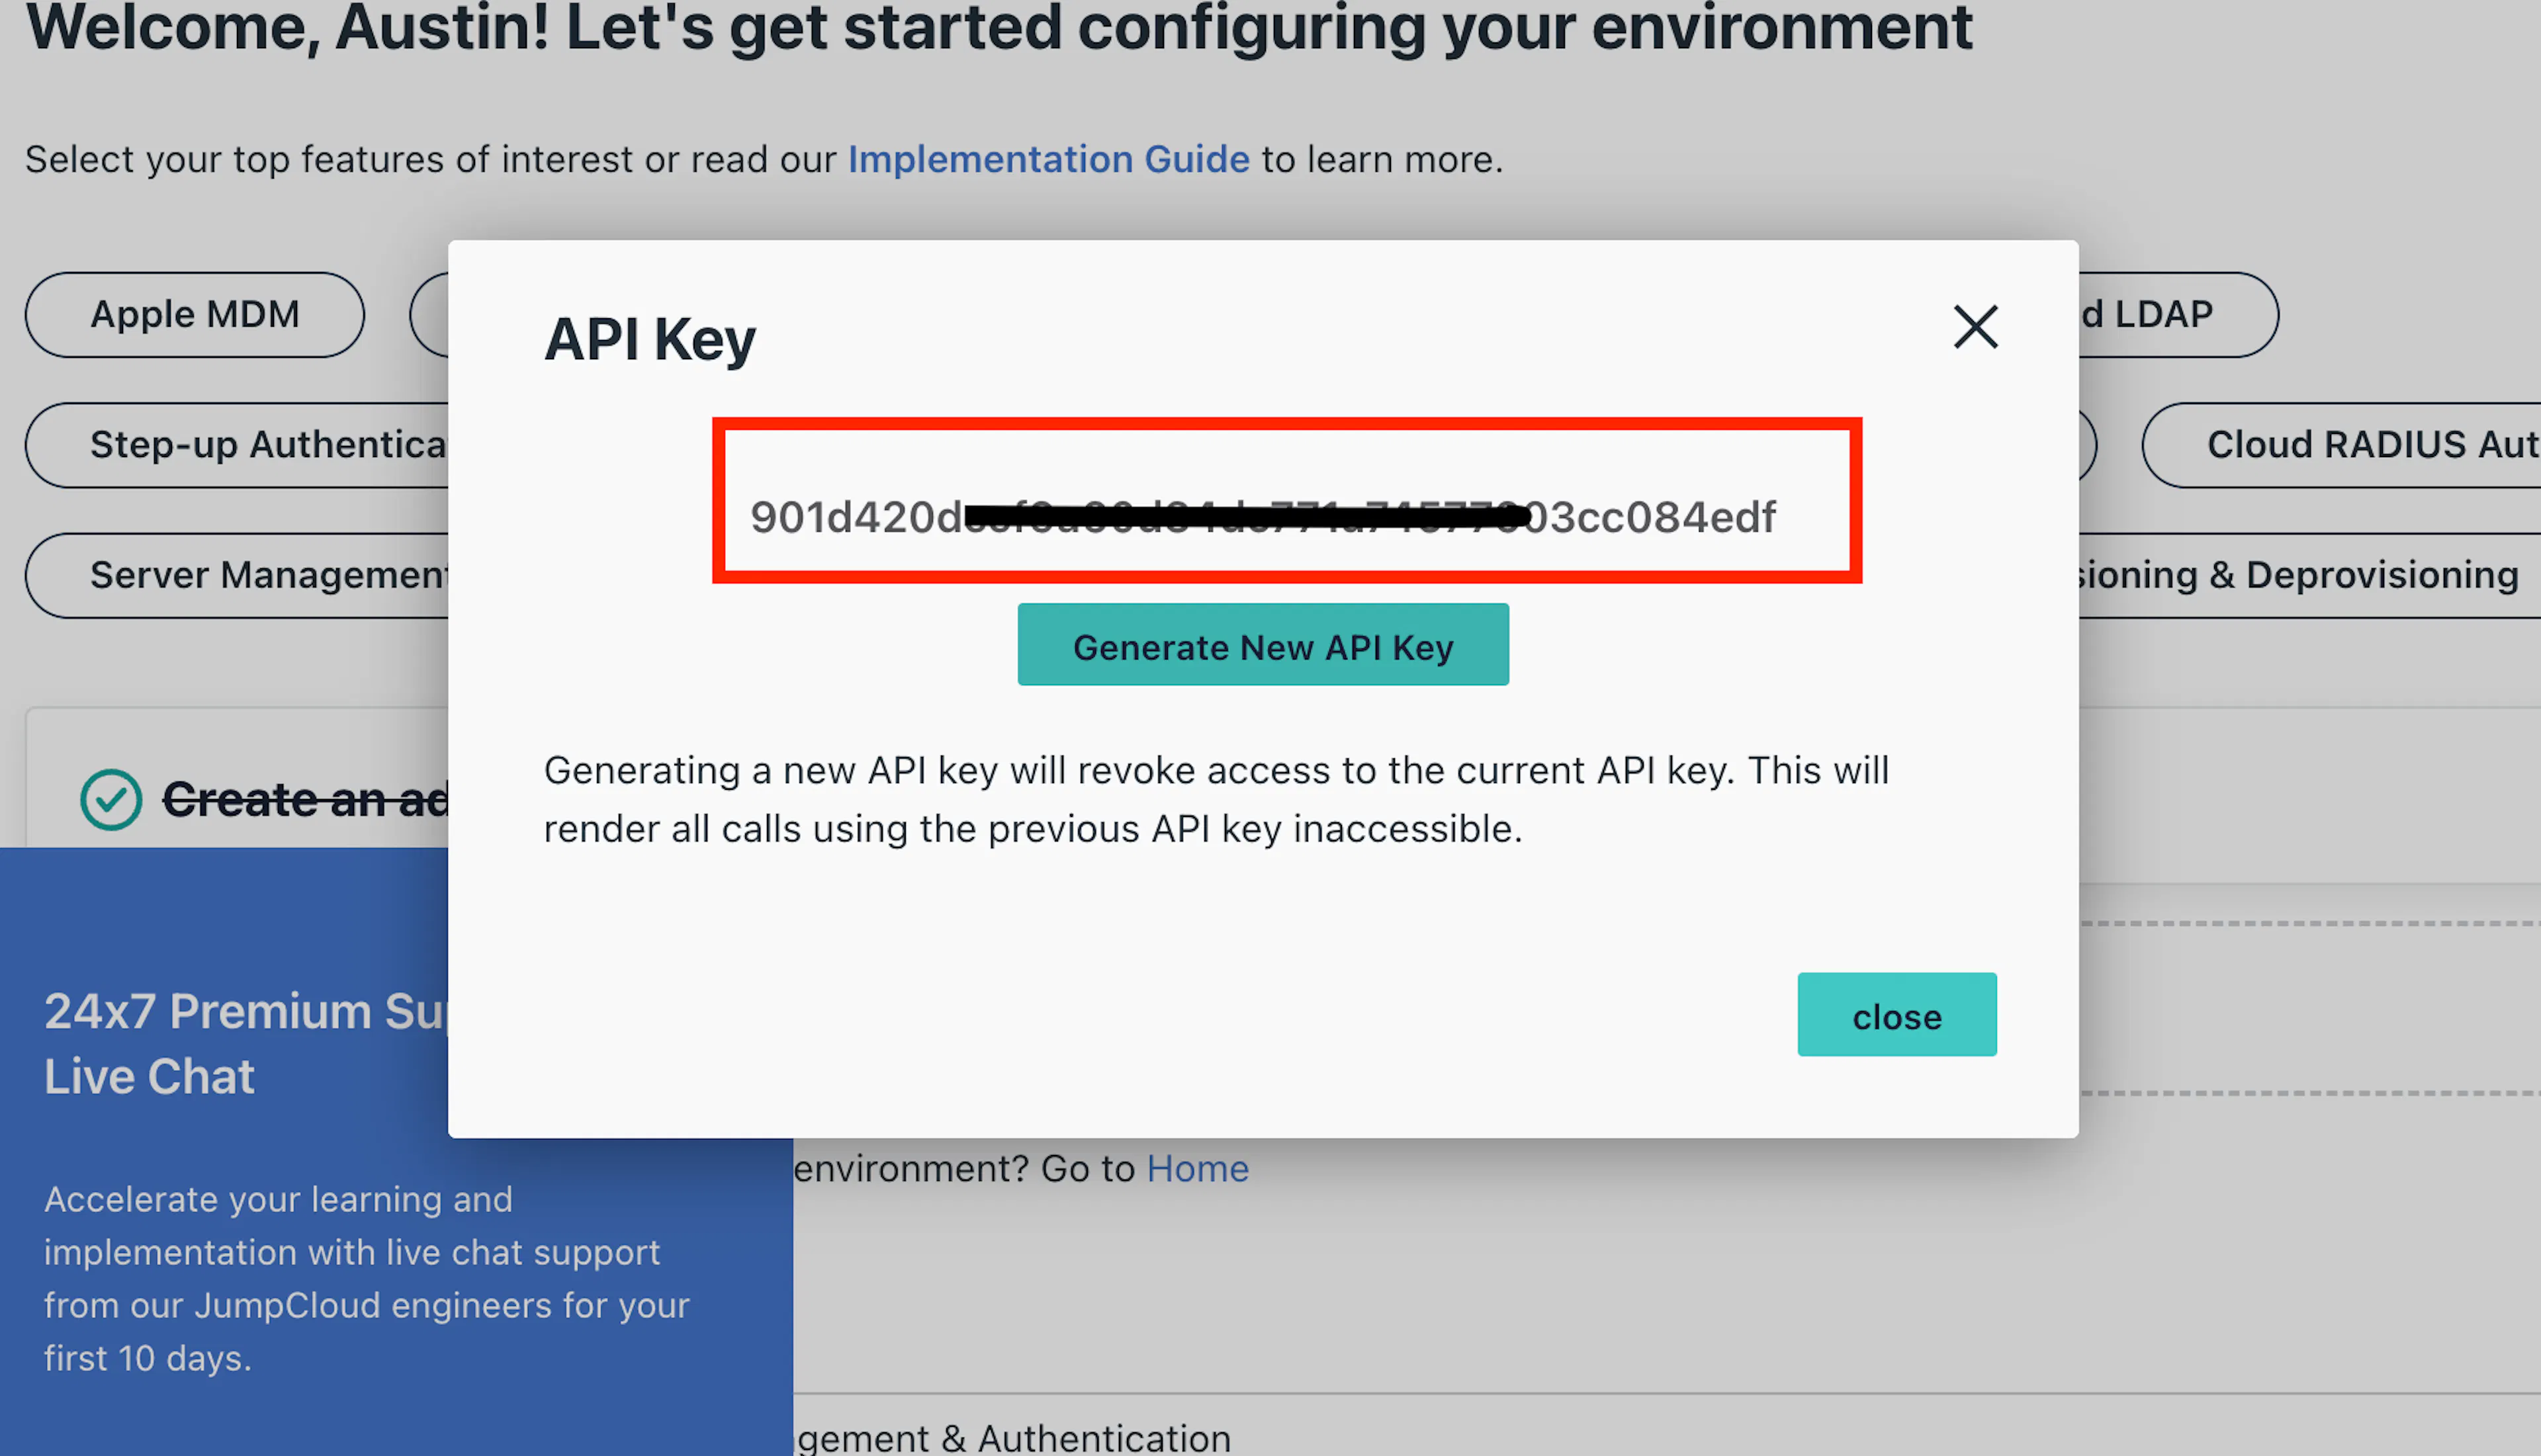The width and height of the screenshot is (2541, 1456).
Task: Open the Implementation Guide link
Action: 1049,159
